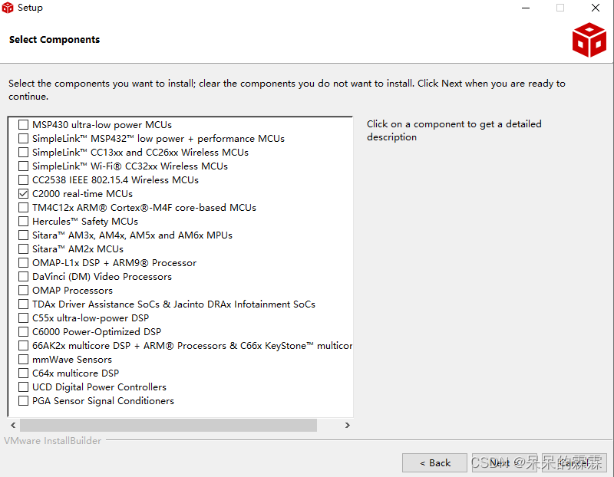Click the 'PGA Sensor Signal Conditioners' label text
The image size is (614, 477).
(x=103, y=401)
